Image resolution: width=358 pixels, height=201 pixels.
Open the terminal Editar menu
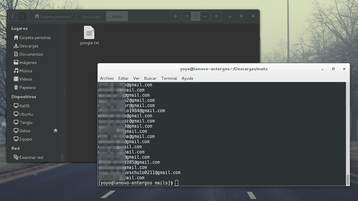pyautogui.click(x=124, y=78)
